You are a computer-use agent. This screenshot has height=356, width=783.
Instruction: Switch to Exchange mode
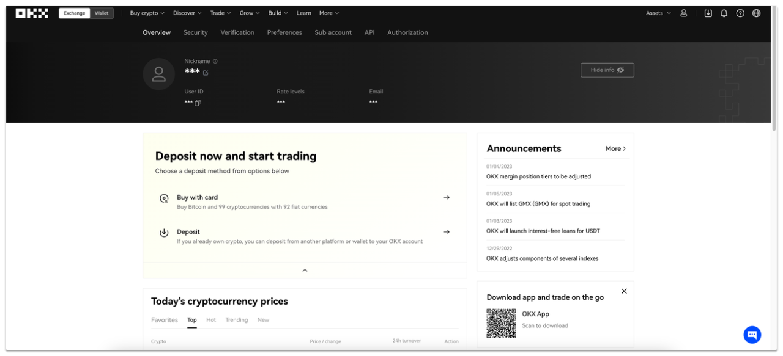click(75, 13)
